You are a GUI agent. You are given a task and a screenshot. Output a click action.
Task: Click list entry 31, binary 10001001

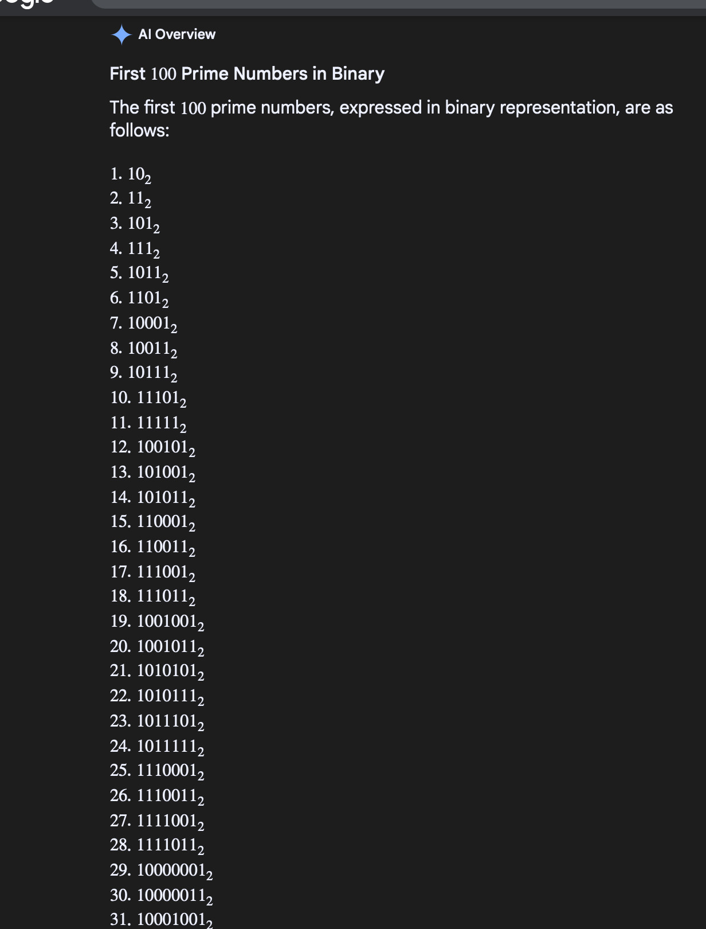coord(162,920)
